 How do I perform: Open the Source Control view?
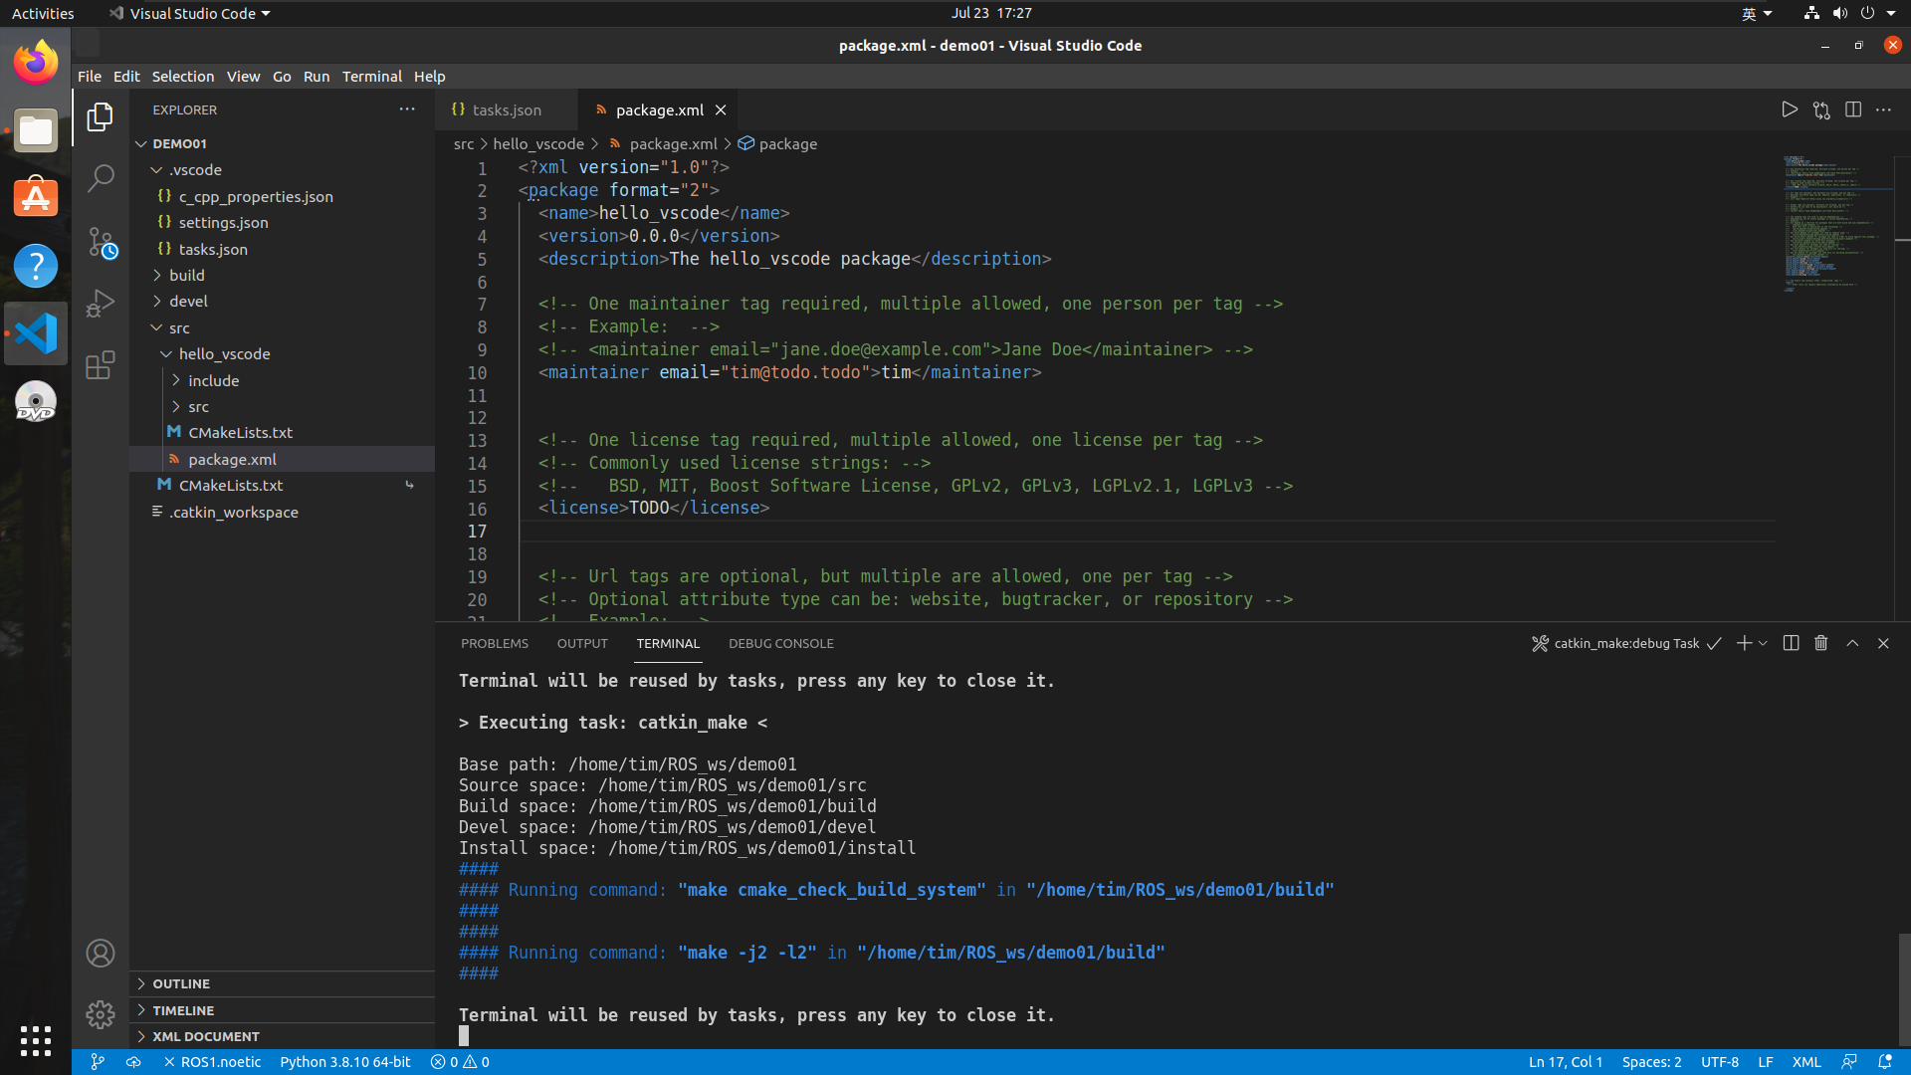101,242
